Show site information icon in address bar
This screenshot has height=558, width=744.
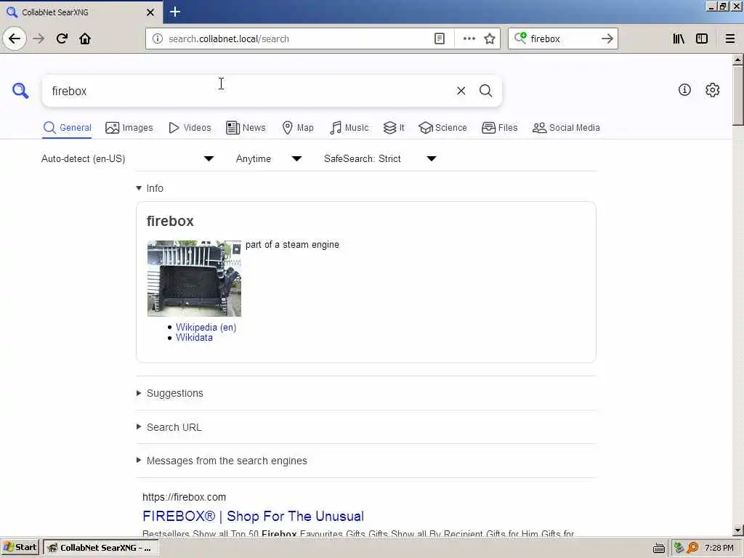158,39
